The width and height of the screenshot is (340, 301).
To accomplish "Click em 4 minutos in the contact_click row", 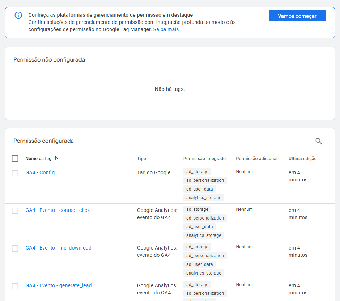I will pos(298,214).
